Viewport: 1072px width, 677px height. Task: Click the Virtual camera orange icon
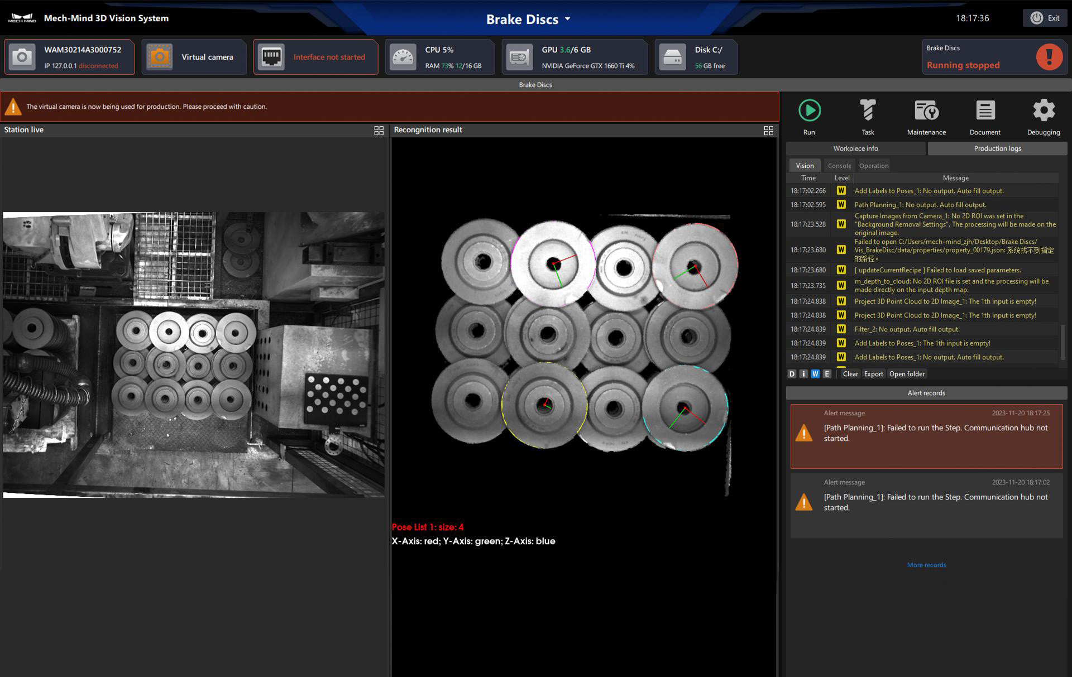pos(160,57)
